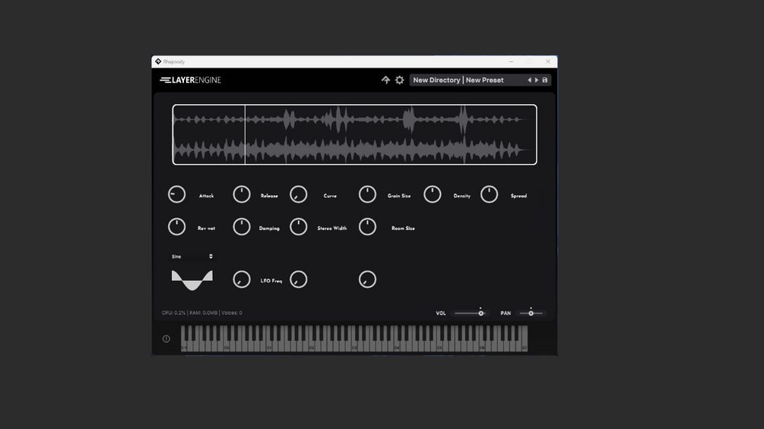Click the CPU RAM Voices status text
Screen dimensions: 764x429
pyautogui.click(x=201, y=313)
